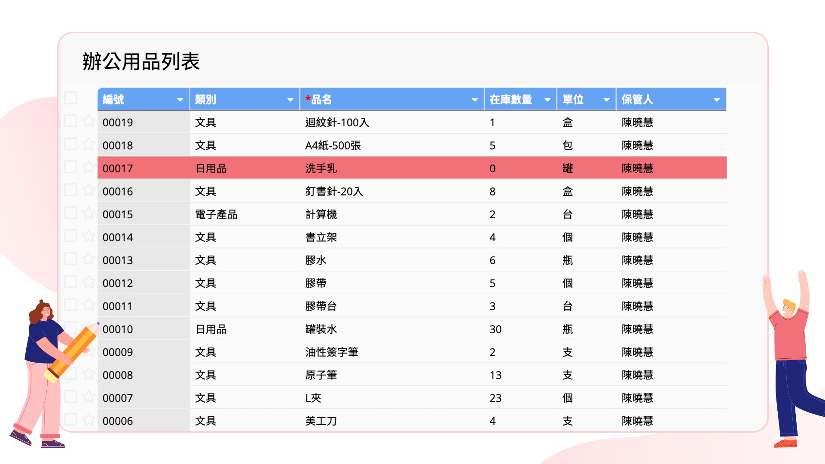The width and height of the screenshot is (825, 464).
Task: Open record 00019 by its number
Action: tap(118, 122)
